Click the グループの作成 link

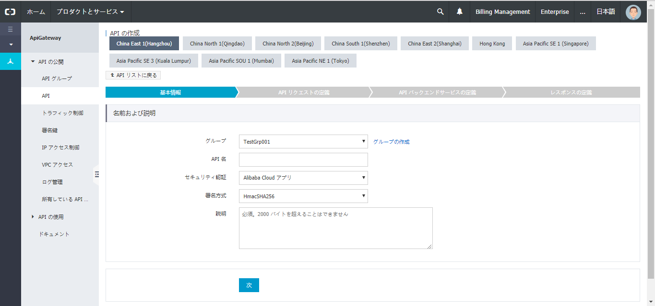pyautogui.click(x=392, y=142)
